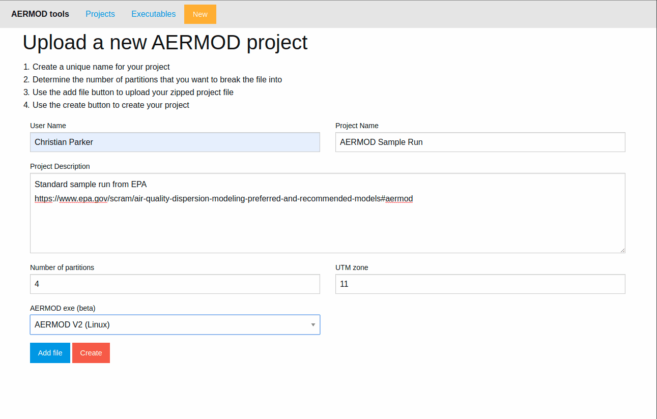Click inside the Project Description text area
The width and height of the screenshot is (657, 419).
tap(327, 229)
